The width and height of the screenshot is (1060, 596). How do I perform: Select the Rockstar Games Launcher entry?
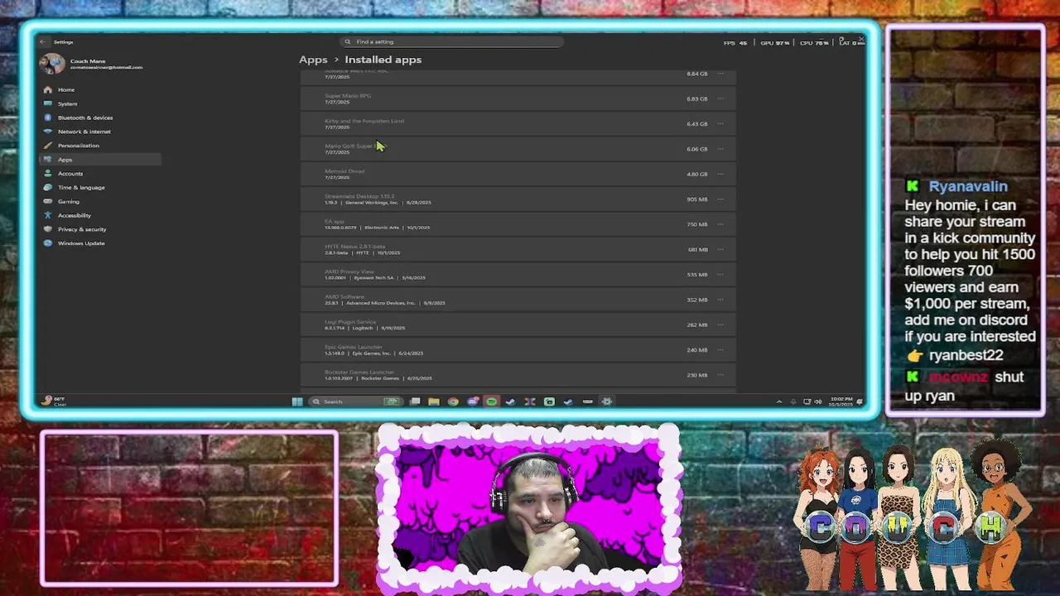[x=518, y=375]
